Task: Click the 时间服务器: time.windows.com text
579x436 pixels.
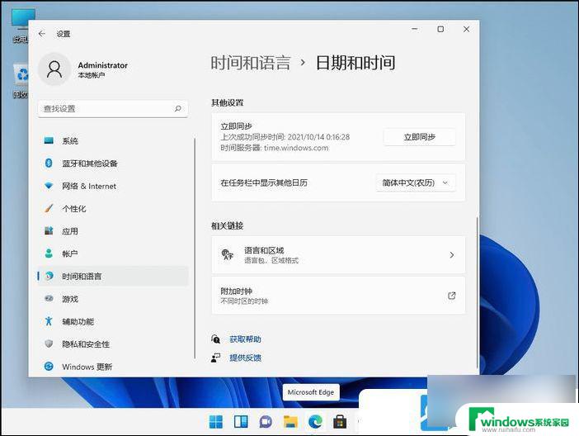Action: coord(275,148)
